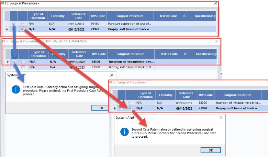Image resolution: width=268 pixels, height=157 pixels.
Task: Uncheck the first case rate box for RVS 99460
Action: tap(14, 24)
